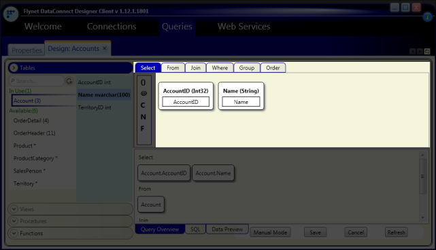Screen dimensions: 436x250
Task: Click the parentheses () tool icon
Action: point(143,82)
